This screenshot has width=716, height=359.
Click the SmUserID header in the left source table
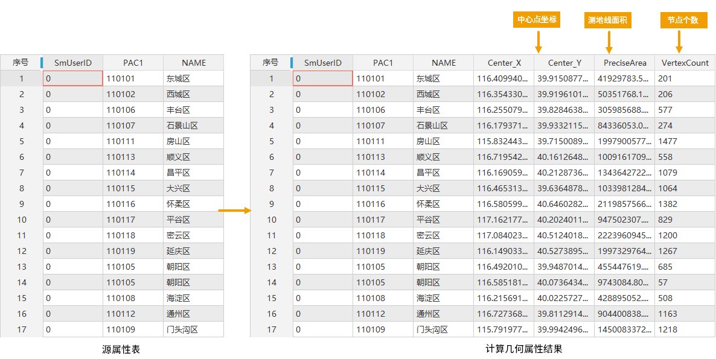pos(72,63)
